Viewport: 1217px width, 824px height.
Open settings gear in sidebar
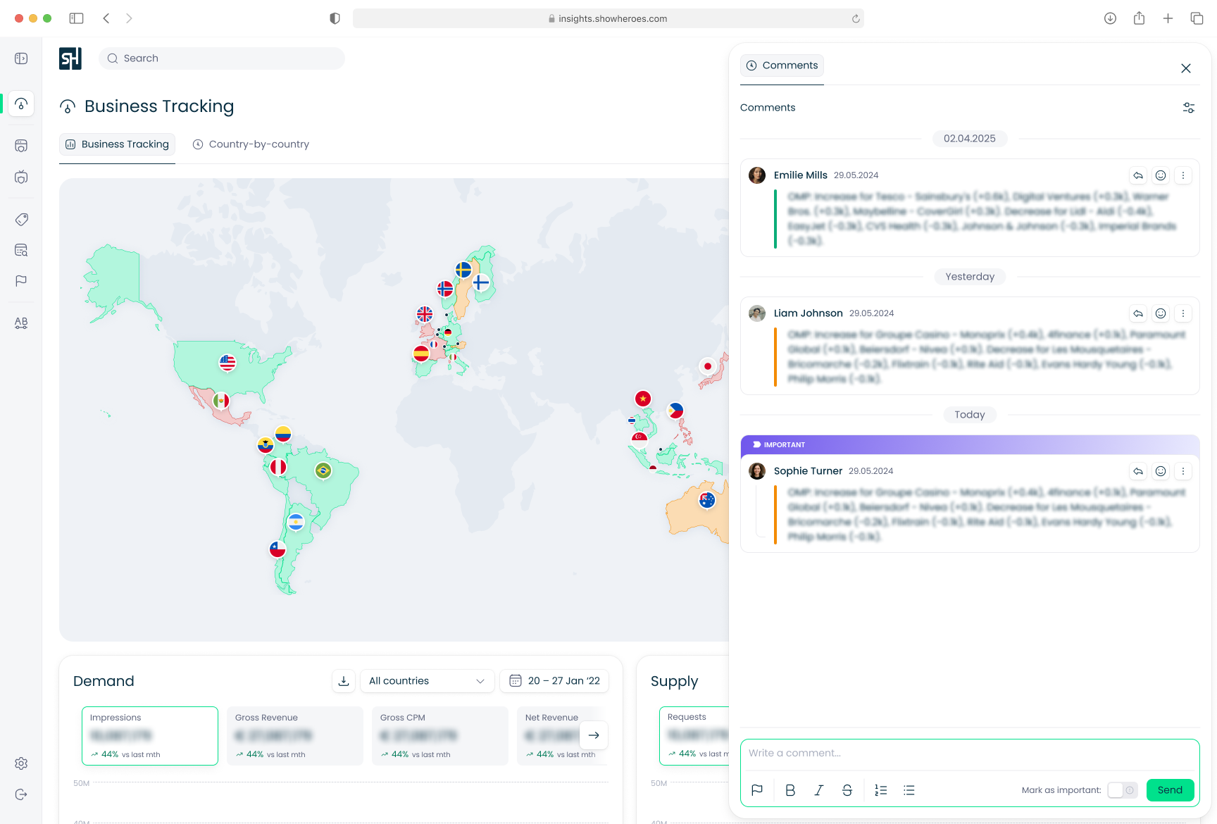click(21, 763)
